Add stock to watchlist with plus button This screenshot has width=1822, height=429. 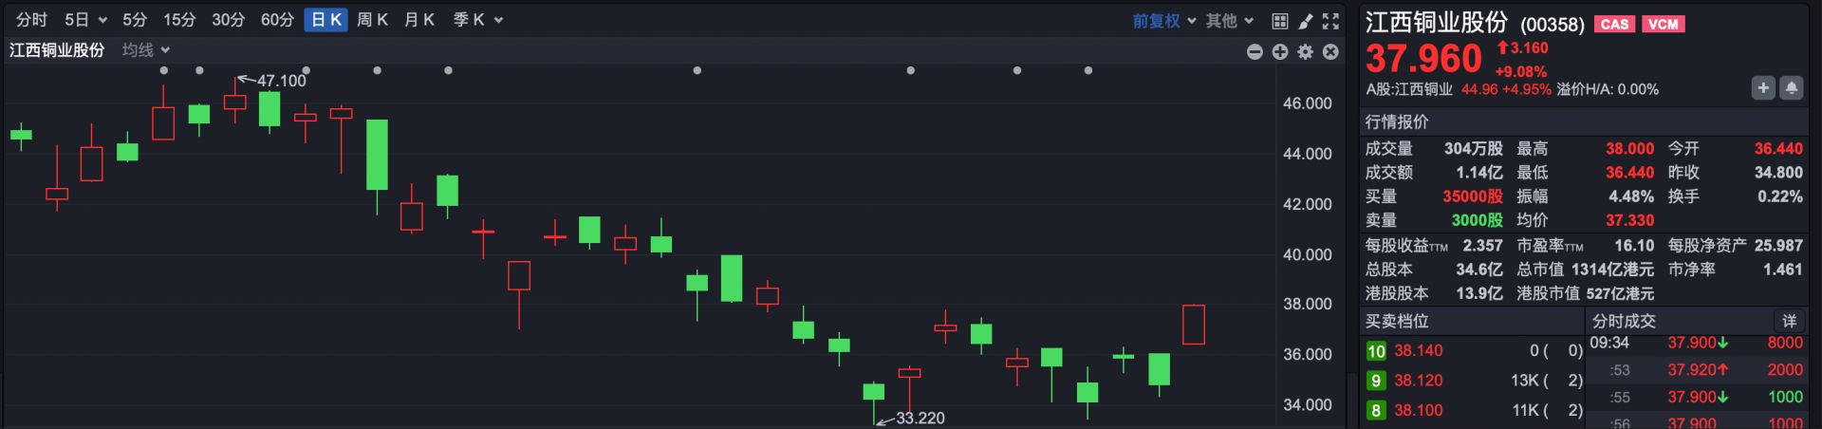pos(1762,88)
